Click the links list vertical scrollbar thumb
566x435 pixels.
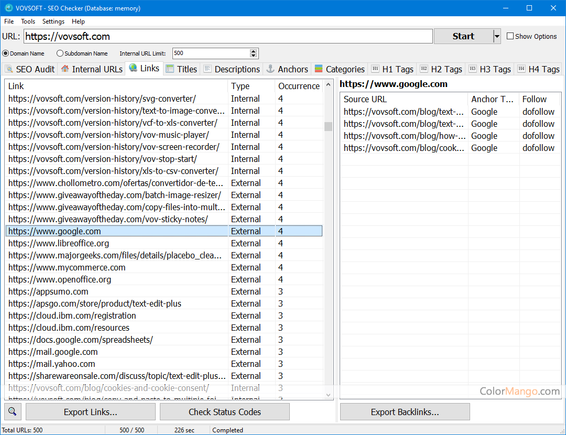328,126
